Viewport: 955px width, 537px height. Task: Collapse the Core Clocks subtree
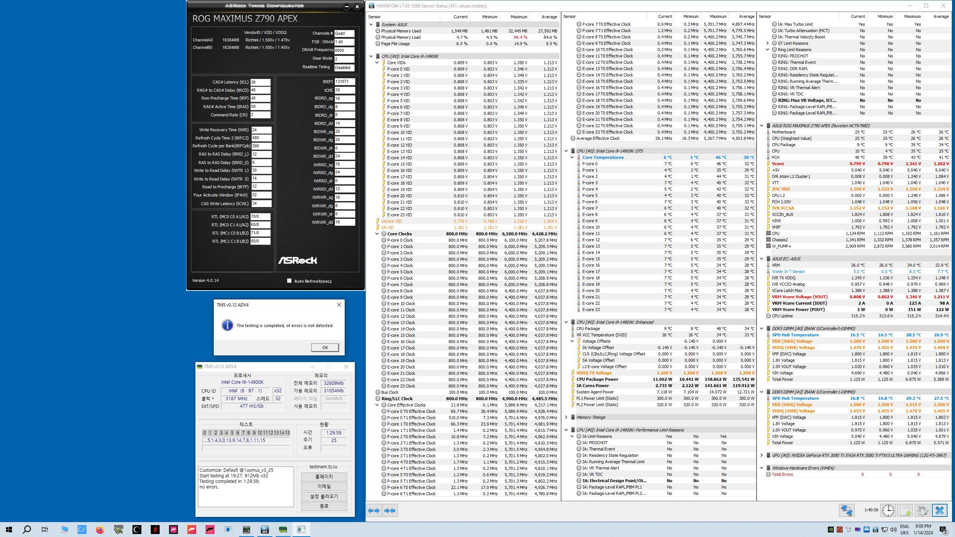point(377,234)
